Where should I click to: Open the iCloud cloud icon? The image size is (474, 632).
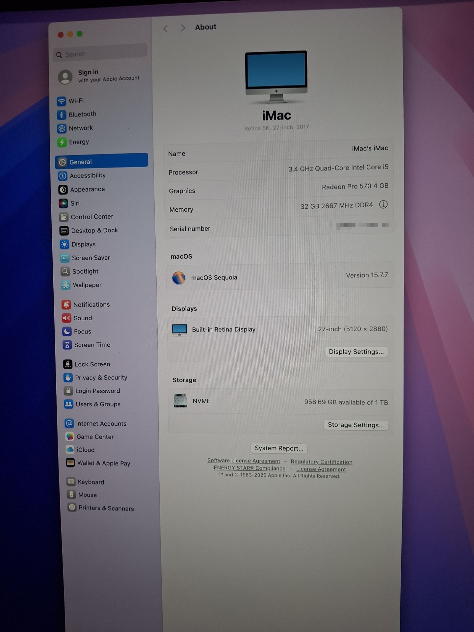pos(70,450)
